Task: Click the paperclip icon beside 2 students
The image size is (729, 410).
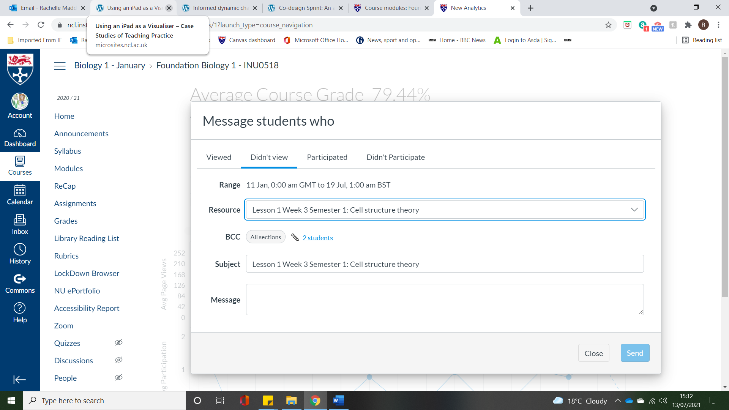Action: tap(295, 237)
